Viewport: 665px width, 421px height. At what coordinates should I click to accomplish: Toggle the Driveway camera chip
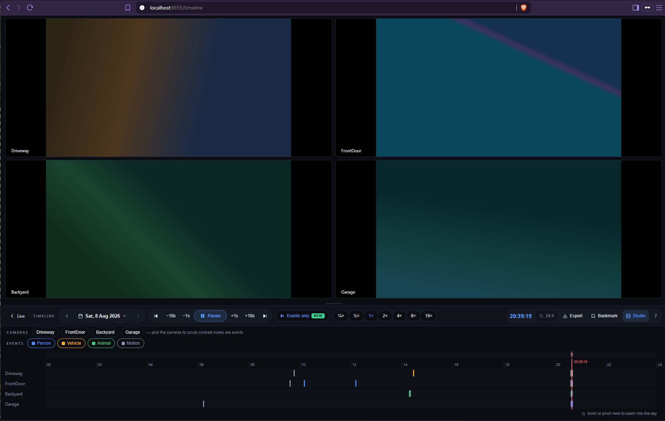pos(45,332)
